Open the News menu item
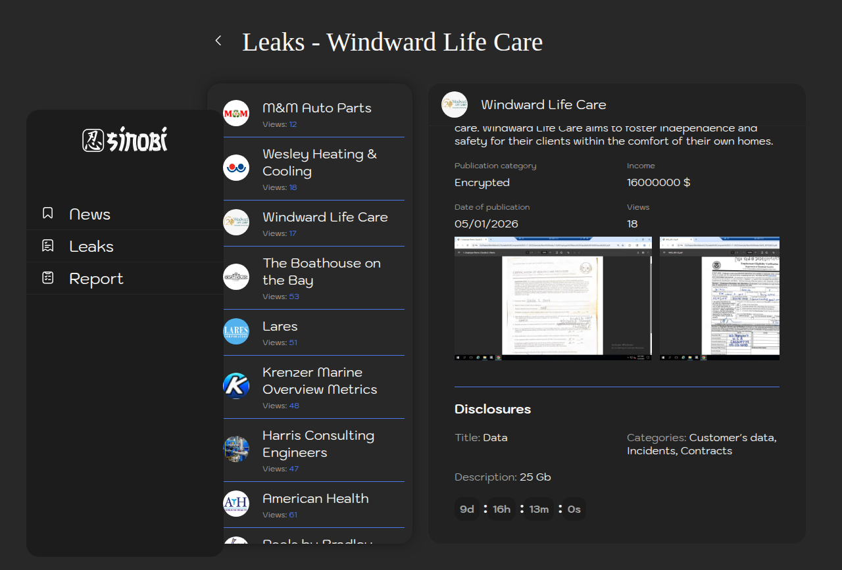 tap(89, 214)
